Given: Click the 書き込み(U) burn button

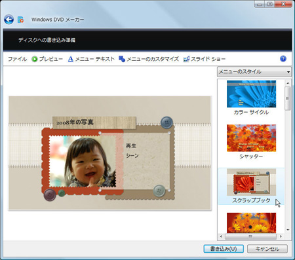Looking at the screenshot, I should pyautogui.click(x=224, y=249).
